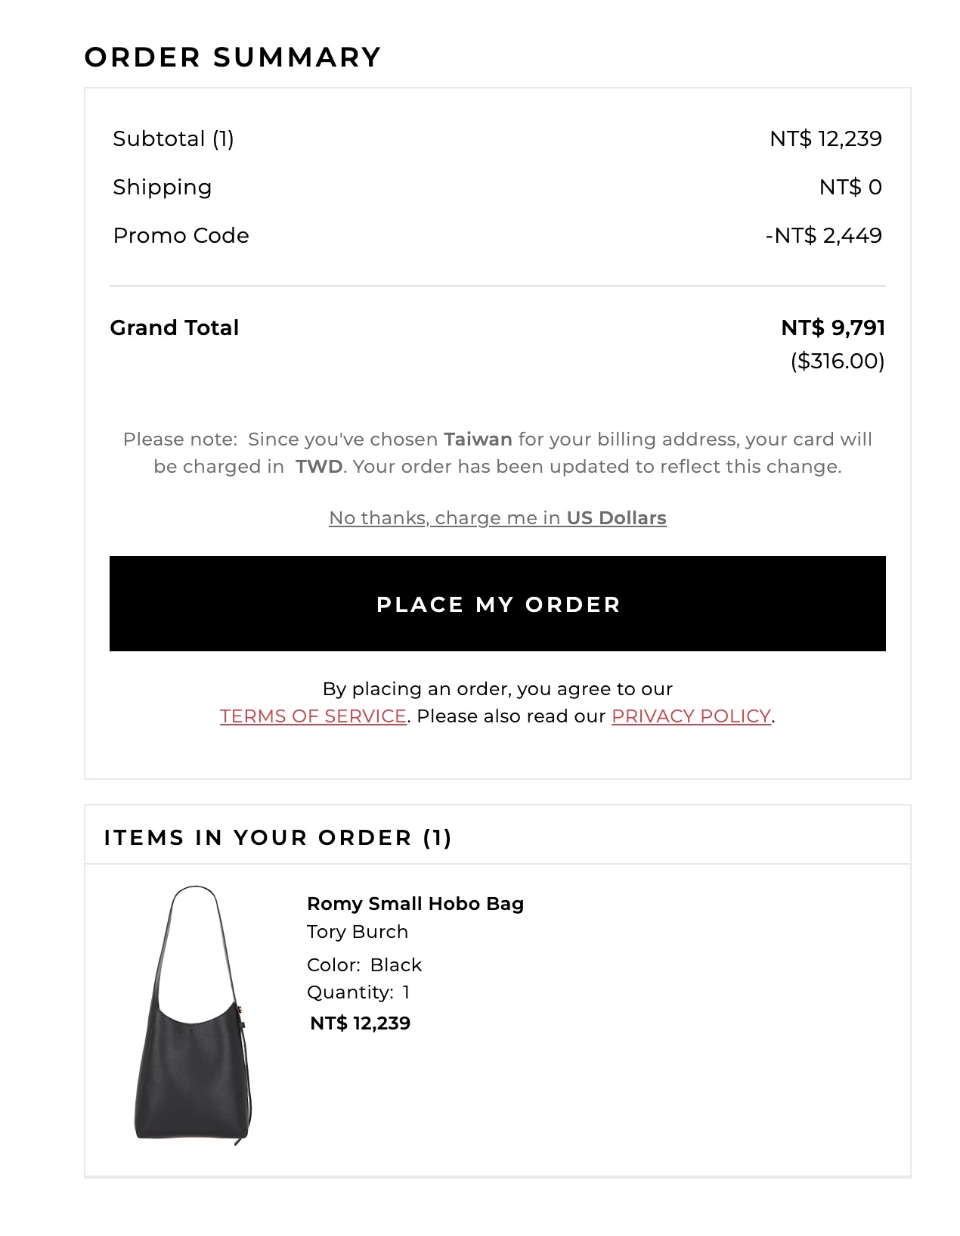Click the item price under Quantity
960x1236 pixels.
[361, 1023]
